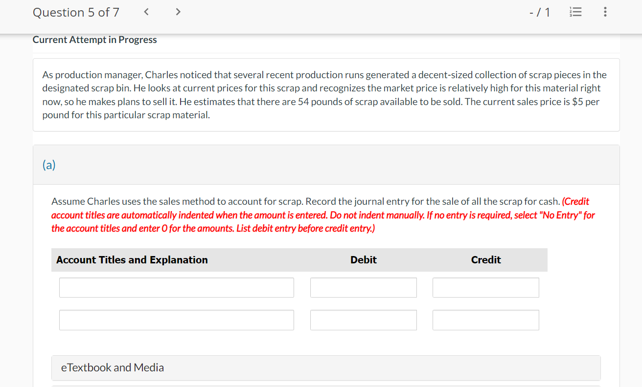642x387 pixels.
Task: Click the '(a)' part label
Action: [49, 165]
